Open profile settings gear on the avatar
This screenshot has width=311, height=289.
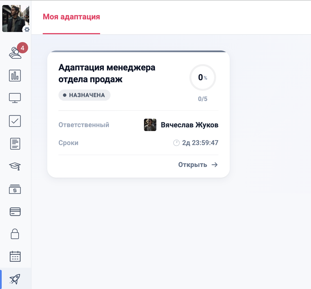tap(27, 29)
